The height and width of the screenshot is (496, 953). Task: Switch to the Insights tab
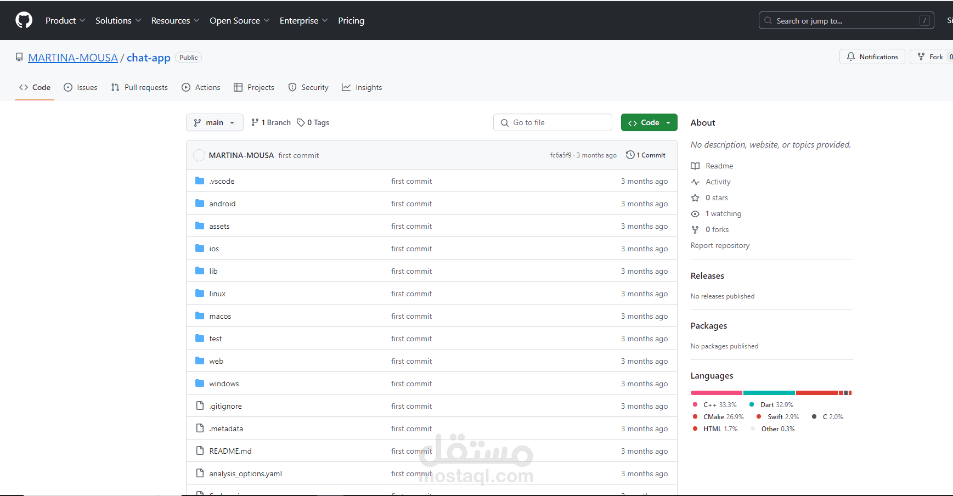point(362,87)
